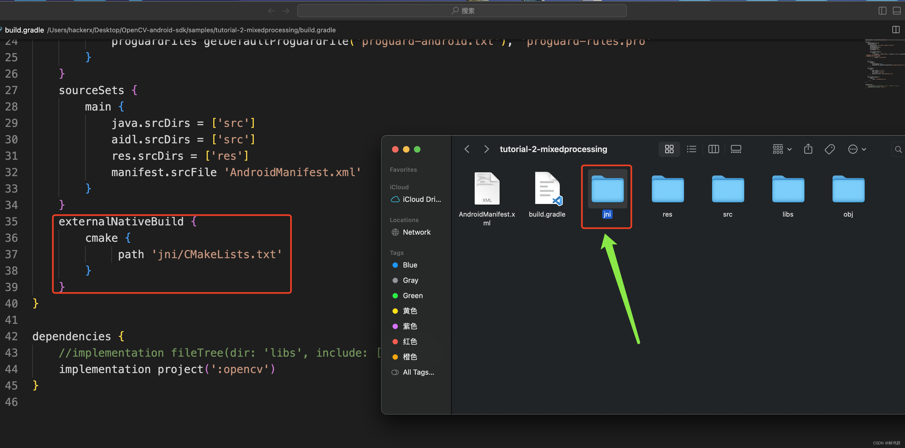This screenshot has height=448, width=905.
Task: Click All Tags… in sidebar
Action: [418, 372]
